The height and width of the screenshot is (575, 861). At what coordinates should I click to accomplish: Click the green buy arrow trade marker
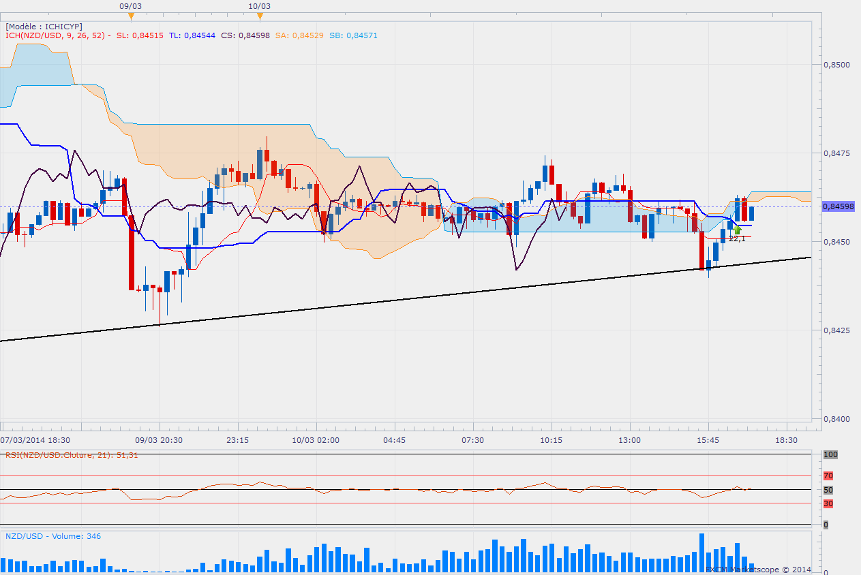point(737,230)
